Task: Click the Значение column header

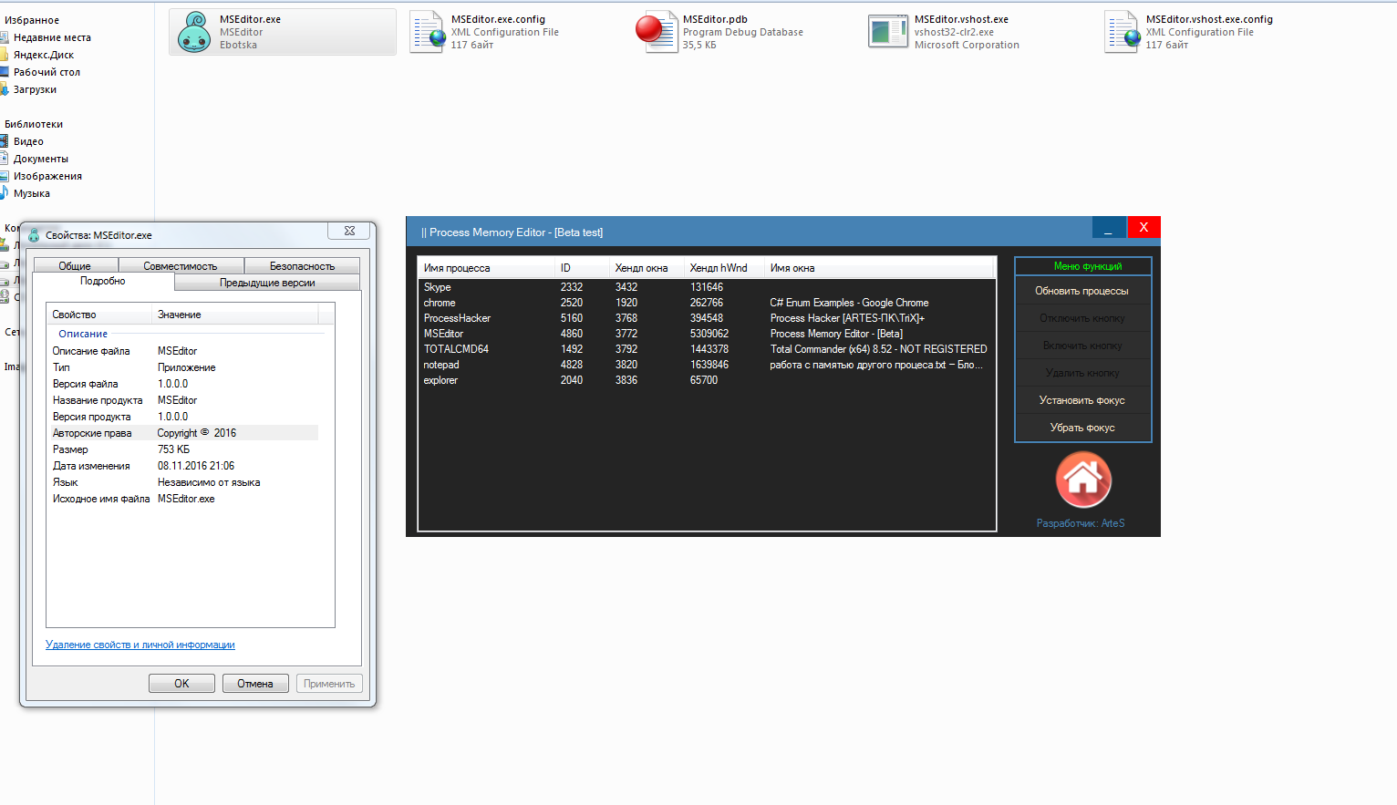Action: click(235, 315)
